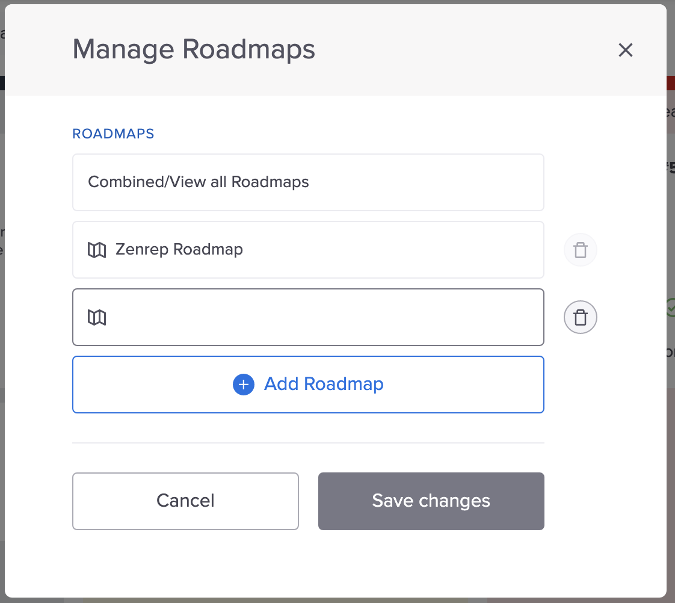The width and height of the screenshot is (675, 603).
Task: Save changes to roadmaps
Action: coord(431,501)
